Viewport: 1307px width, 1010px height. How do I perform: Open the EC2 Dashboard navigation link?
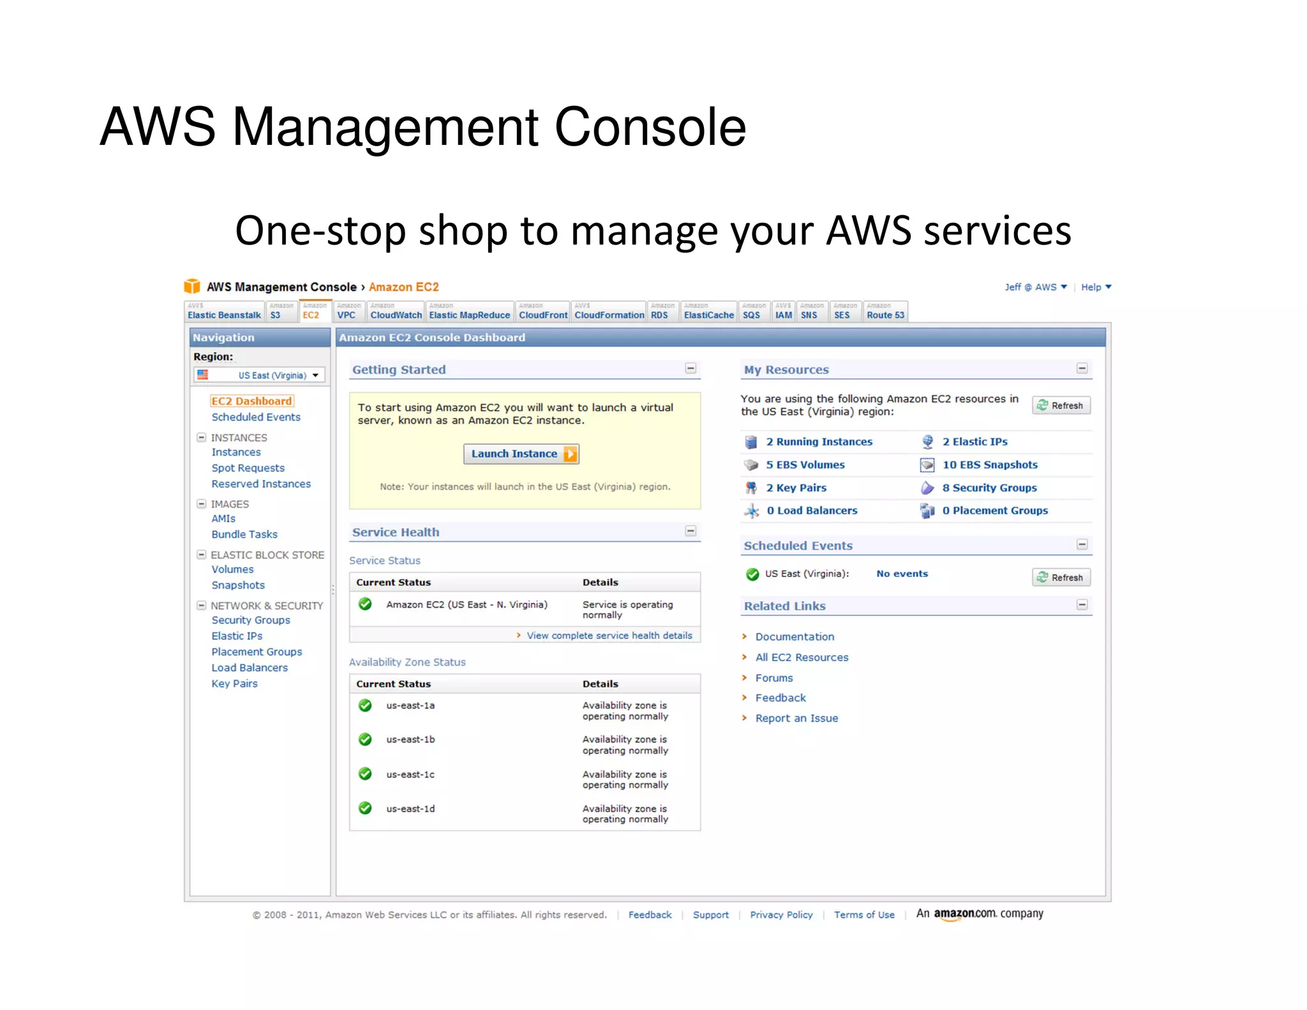click(251, 401)
